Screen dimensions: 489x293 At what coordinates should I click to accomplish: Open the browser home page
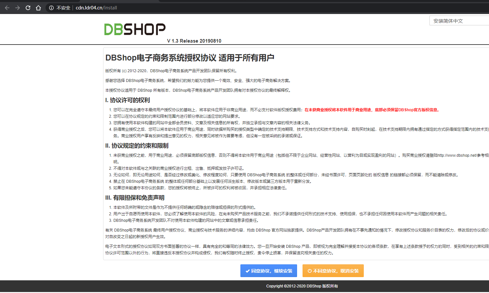pyautogui.click(x=38, y=8)
